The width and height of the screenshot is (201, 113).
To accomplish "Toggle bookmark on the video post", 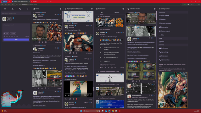I will 77,99.
